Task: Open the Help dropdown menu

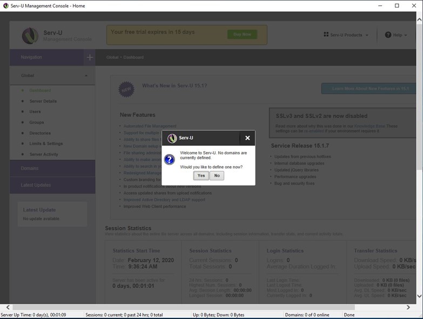Action: [x=396, y=35]
